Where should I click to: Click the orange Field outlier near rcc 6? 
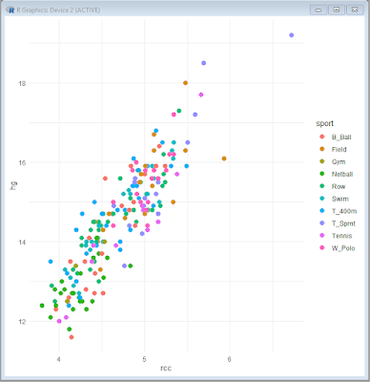(x=224, y=159)
